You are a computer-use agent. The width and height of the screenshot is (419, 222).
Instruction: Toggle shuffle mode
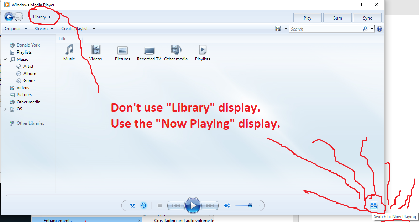132,205
